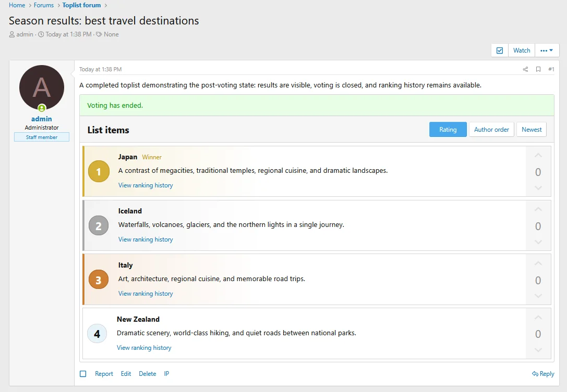
Task: View ranking history for Iceland
Action: point(146,239)
